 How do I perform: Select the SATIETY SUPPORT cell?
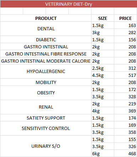pos(46,118)
